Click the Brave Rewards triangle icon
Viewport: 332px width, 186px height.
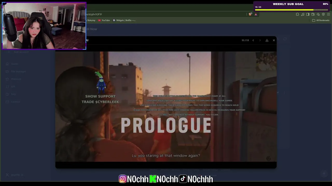(x=256, y=14)
